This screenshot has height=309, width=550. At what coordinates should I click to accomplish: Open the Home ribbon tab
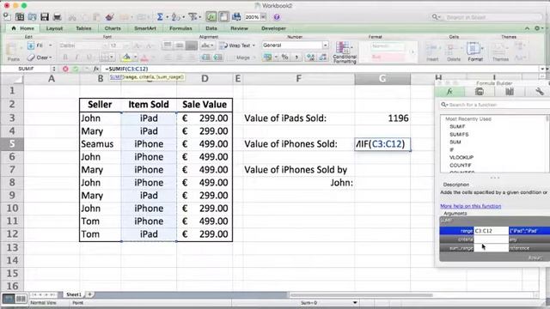(x=23, y=28)
